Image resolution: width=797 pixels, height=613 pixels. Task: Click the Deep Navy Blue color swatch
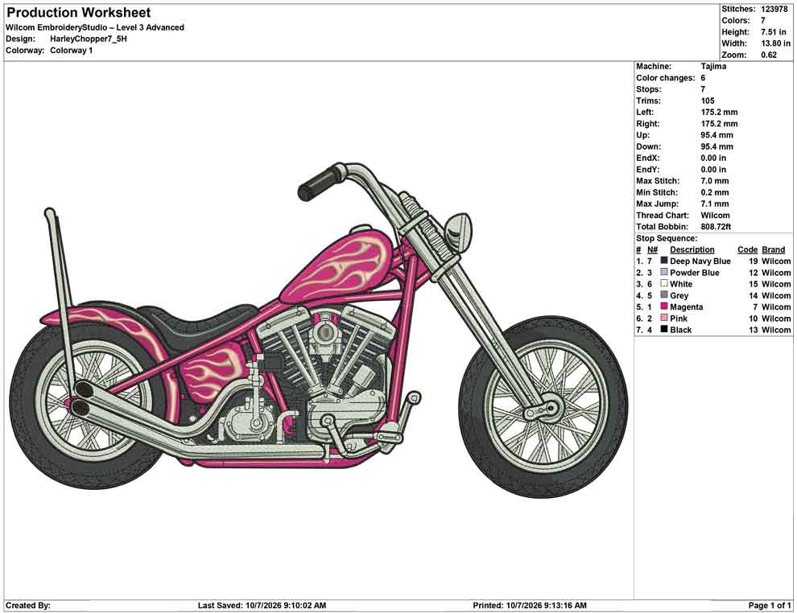tap(664, 261)
